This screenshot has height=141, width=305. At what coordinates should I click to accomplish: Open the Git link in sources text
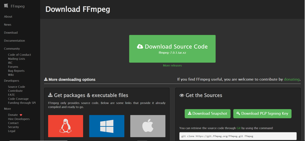tap(239, 128)
